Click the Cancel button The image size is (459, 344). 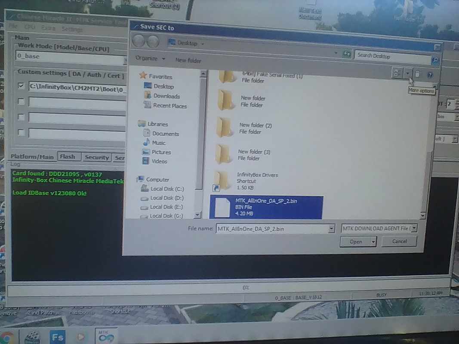click(399, 241)
